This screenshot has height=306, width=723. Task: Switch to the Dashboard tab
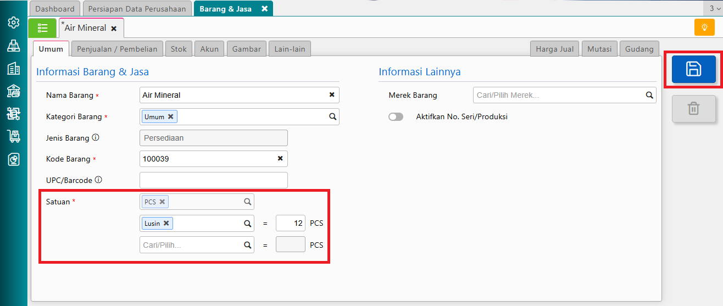55,9
